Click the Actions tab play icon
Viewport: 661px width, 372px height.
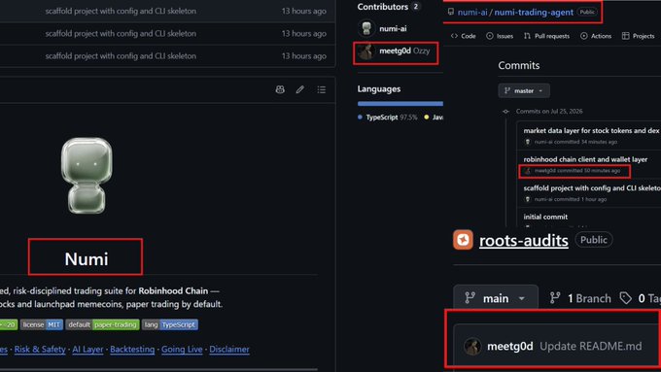pos(584,36)
